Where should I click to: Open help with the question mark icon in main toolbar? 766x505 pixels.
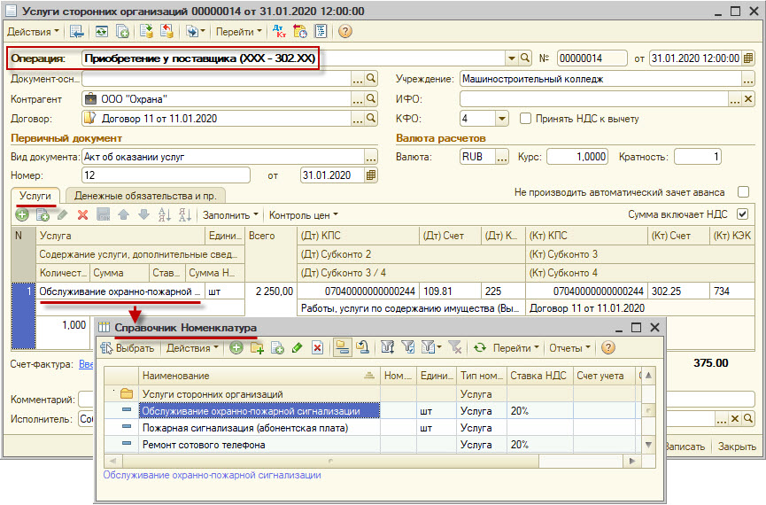(x=344, y=32)
